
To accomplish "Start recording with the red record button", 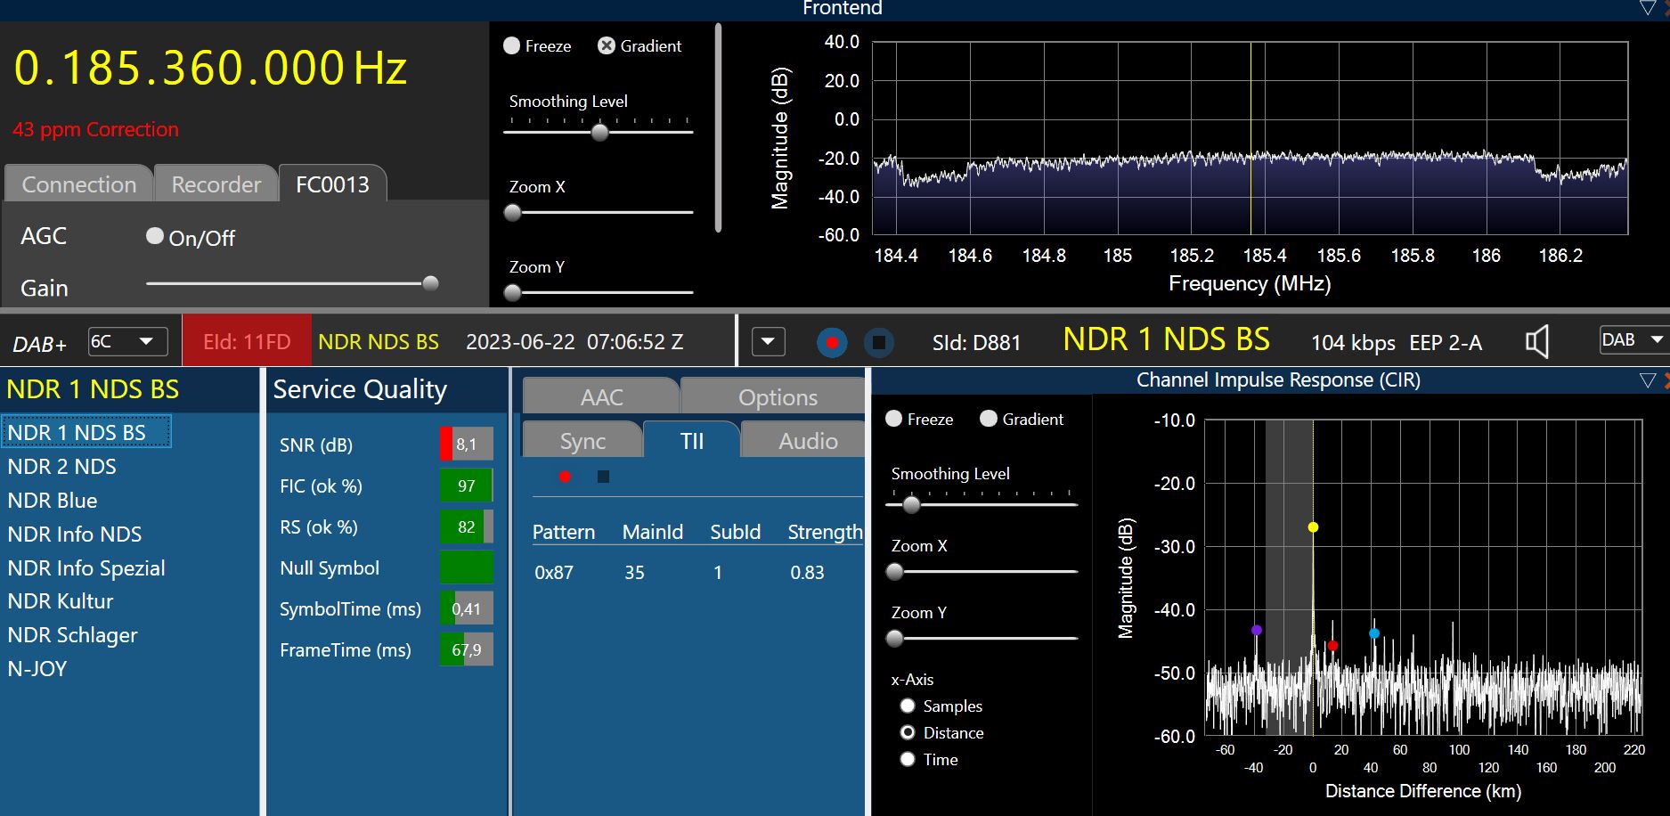I will coord(832,342).
